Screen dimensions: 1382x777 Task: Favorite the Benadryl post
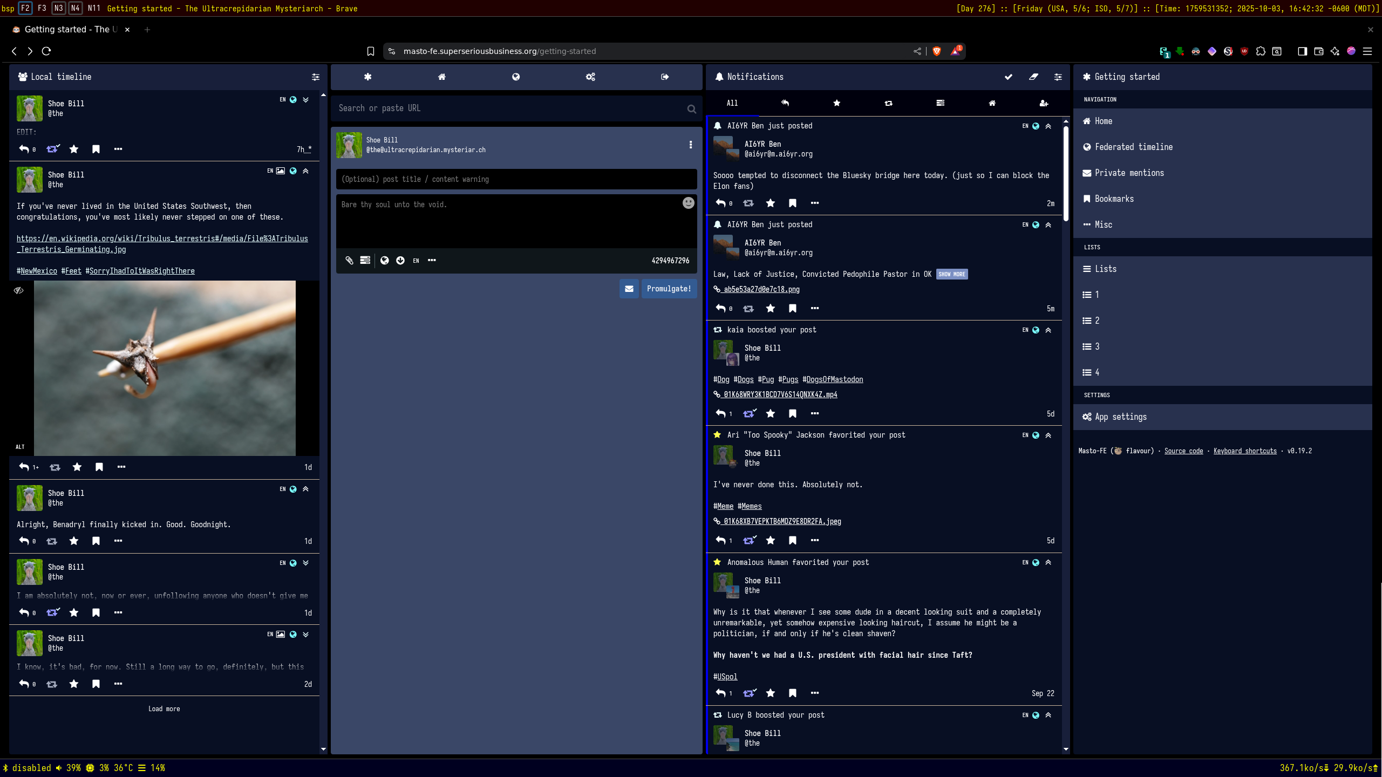point(74,541)
